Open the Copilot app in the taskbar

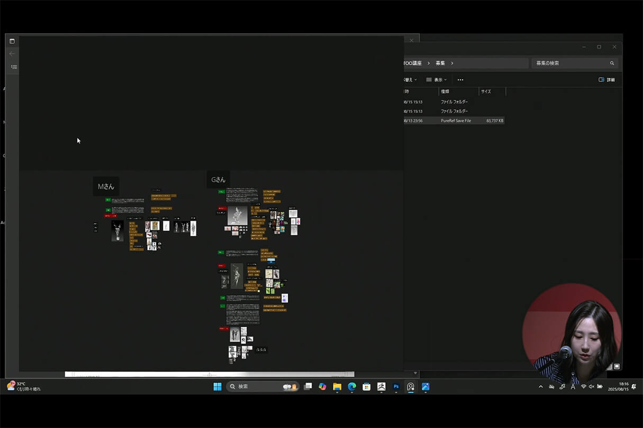[x=322, y=387]
